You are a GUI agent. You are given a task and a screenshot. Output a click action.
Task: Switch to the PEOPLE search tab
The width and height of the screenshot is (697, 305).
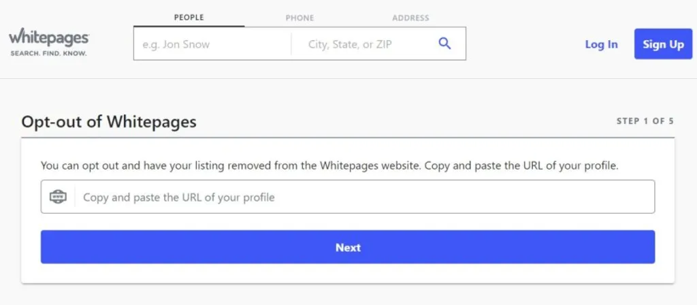coord(189,18)
